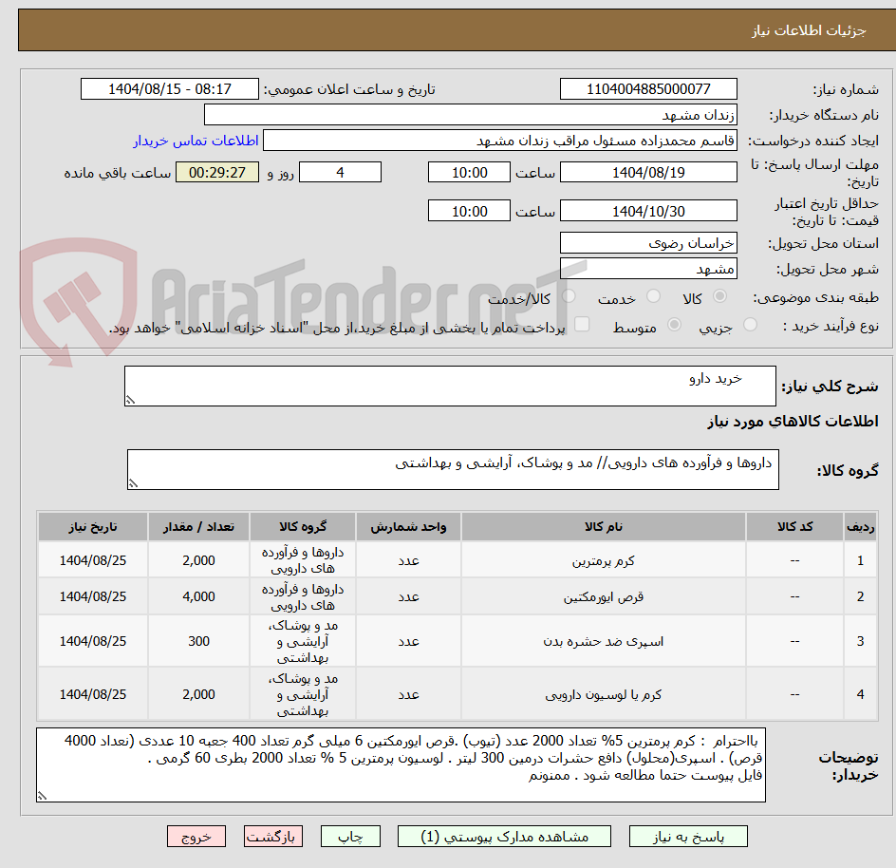Viewport: 896px width, 868px height.
Task: Click the 'پاسخ به نیاز' button
Action: (x=688, y=837)
